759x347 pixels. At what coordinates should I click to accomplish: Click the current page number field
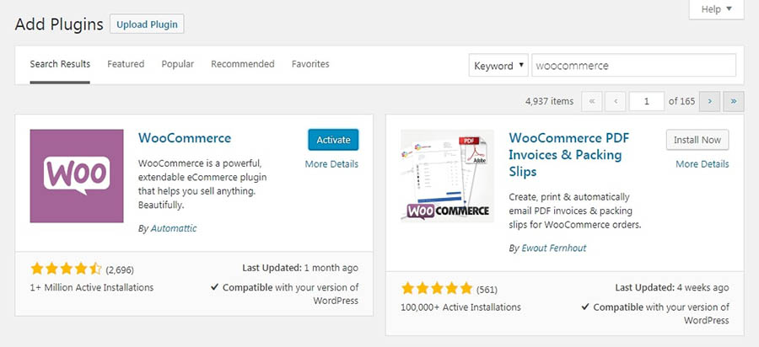coord(647,102)
